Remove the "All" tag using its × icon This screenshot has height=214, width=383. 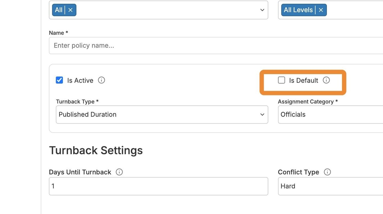click(x=70, y=10)
